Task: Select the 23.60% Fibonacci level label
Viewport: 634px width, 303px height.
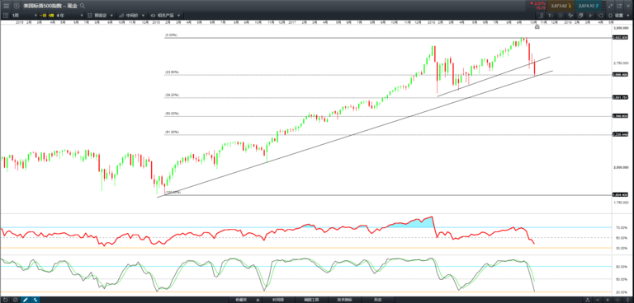Action: pyautogui.click(x=172, y=72)
